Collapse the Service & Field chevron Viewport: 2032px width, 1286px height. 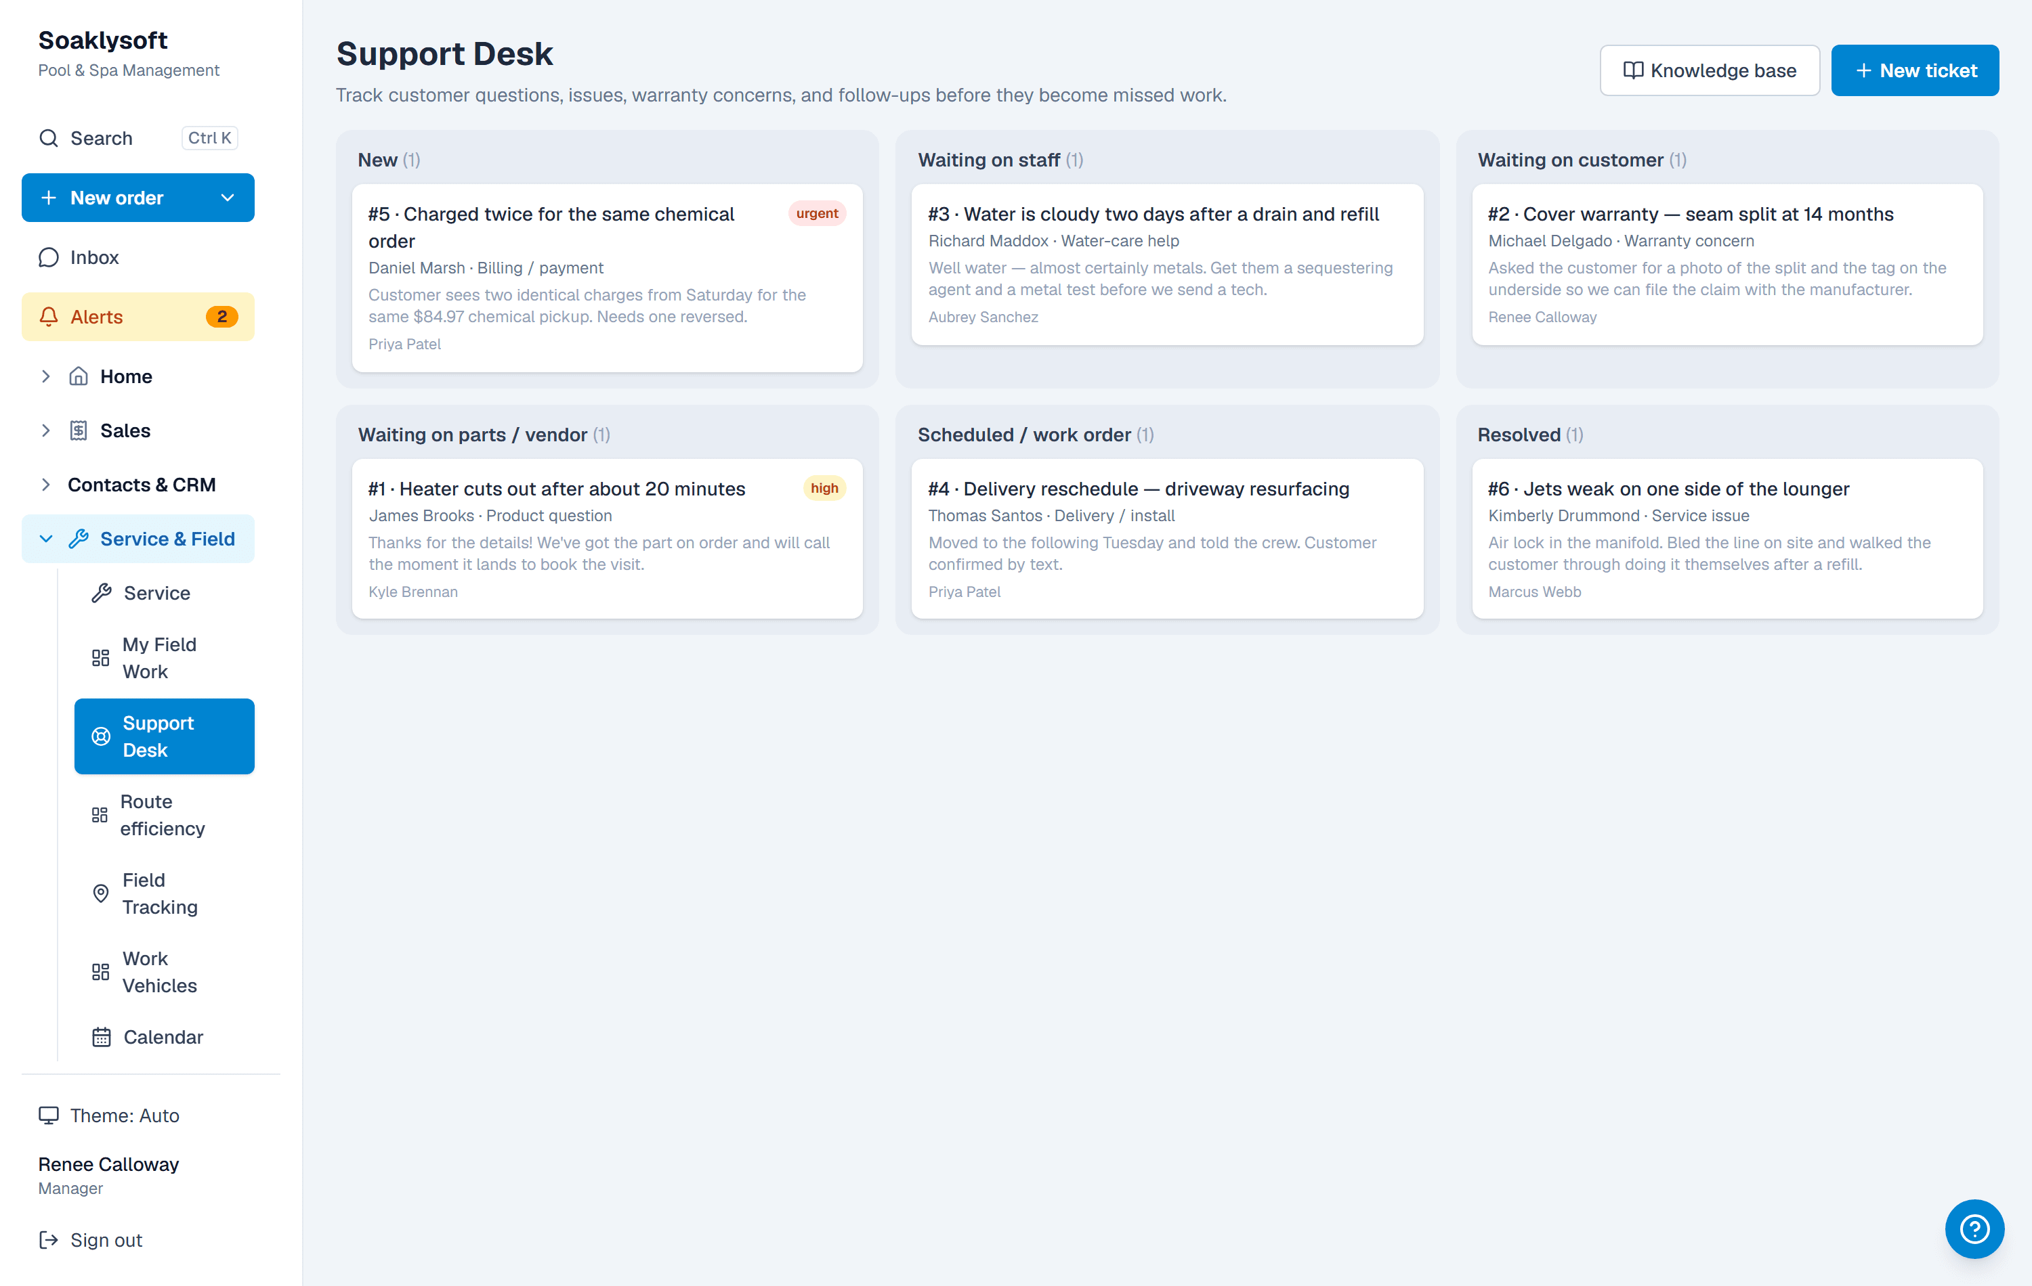point(45,539)
